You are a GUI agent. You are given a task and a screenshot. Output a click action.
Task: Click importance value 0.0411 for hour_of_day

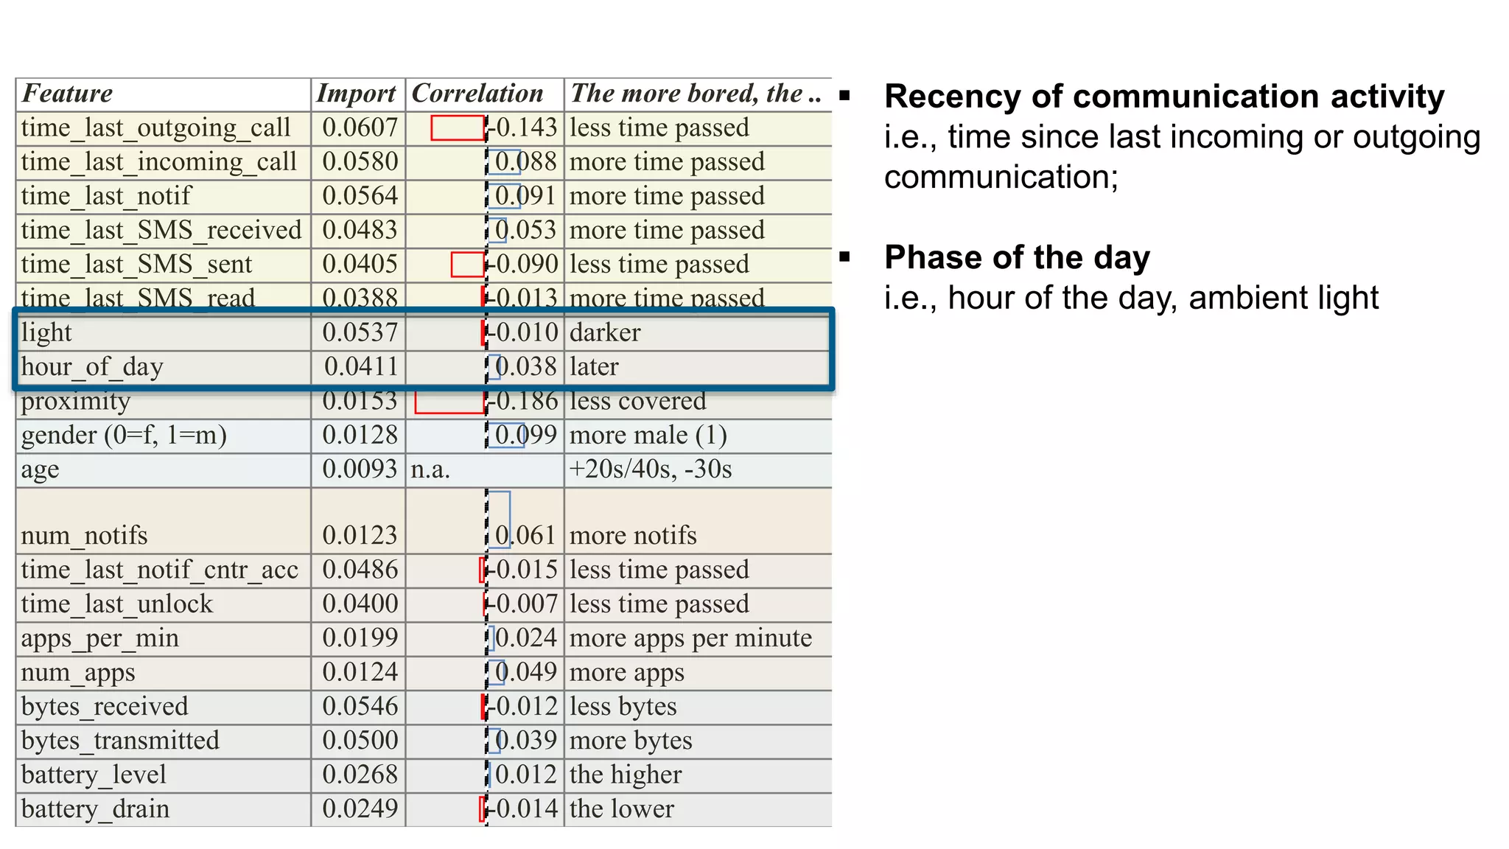point(360,367)
